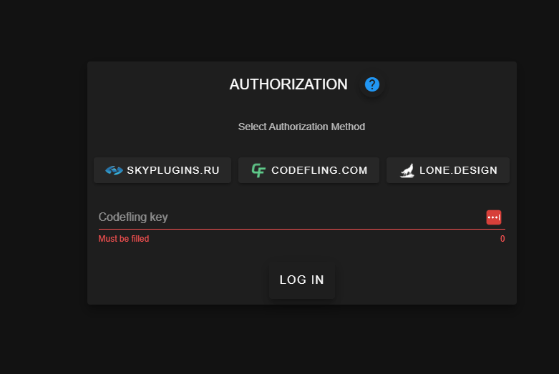Click the AUTHORIZATION heading text
The height and width of the screenshot is (374, 559).
click(288, 84)
